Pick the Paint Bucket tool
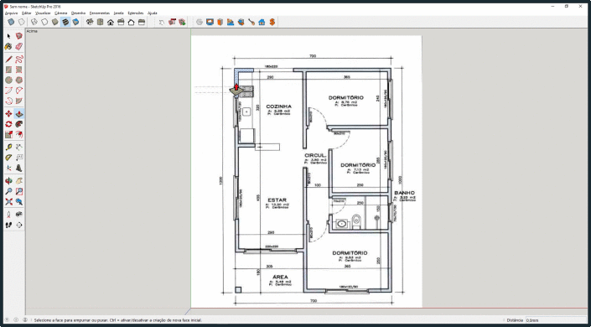 pyautogui.click(x=8, y=46)
